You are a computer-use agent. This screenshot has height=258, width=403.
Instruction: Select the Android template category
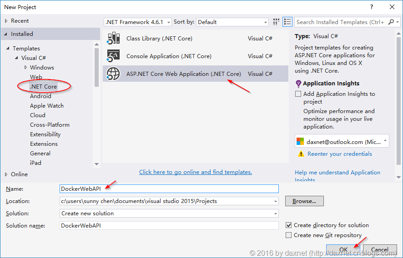[40, 96]
